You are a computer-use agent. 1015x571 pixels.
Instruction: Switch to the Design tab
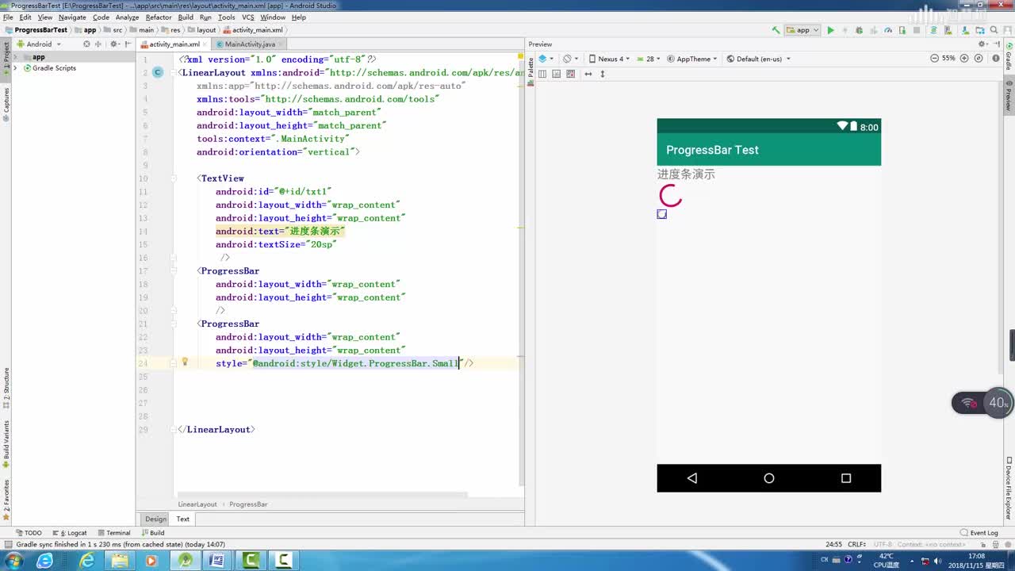point(155,519)
